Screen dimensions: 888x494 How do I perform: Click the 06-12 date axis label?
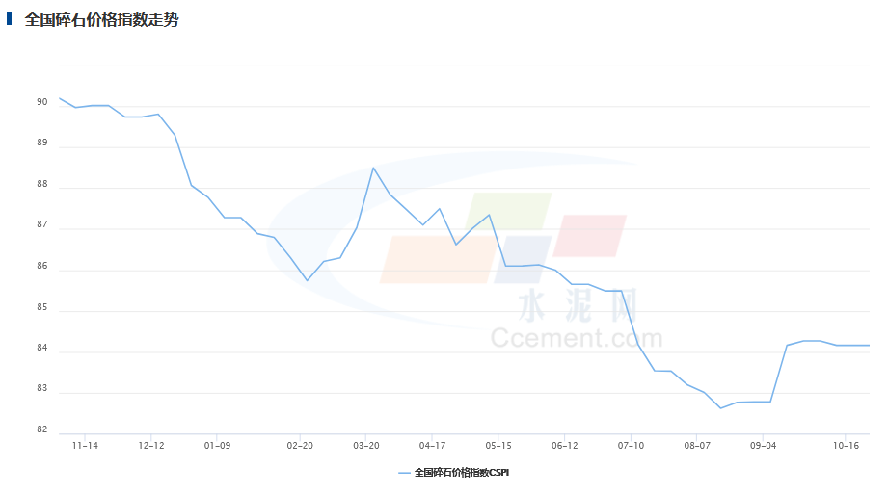coord(565,446)
